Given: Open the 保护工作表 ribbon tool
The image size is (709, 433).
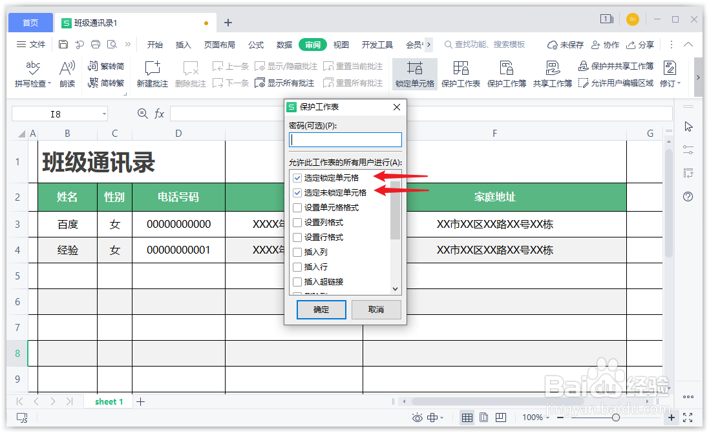Looking at the screenshot, I should click(461, 74).
